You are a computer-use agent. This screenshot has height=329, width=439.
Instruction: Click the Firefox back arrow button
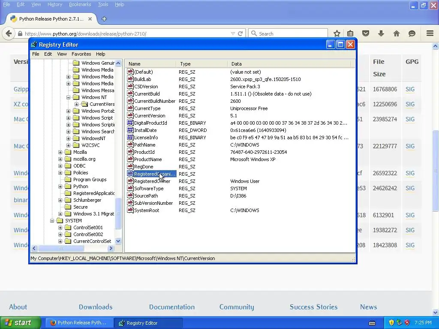tap(9, 33)
